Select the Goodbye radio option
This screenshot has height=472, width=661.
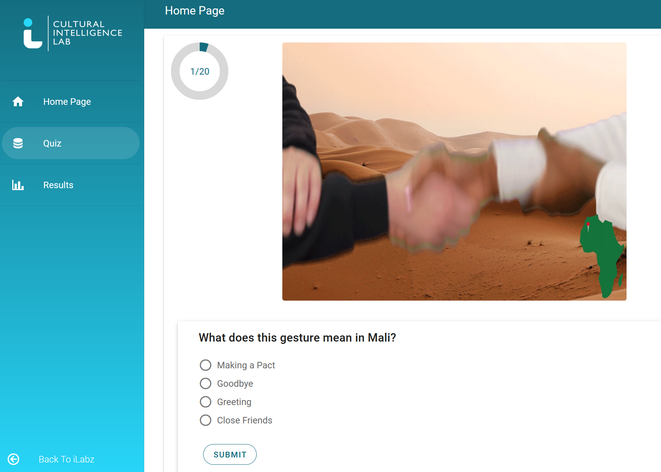coord(205,383)
